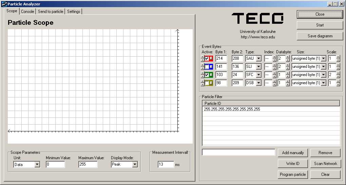
Task: Click the Scale stepper in the DSB row
Action: coord(338,83)
